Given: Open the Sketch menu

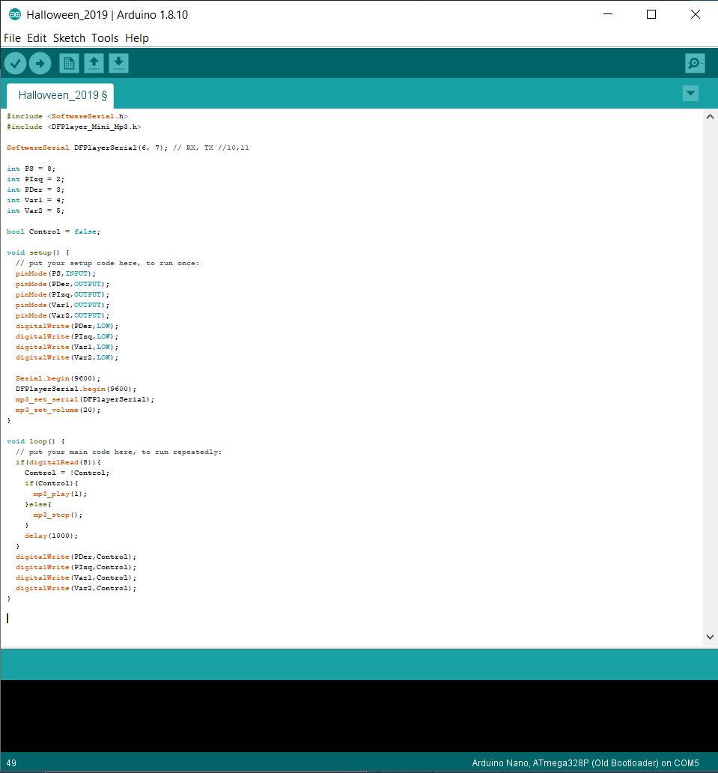Looking at the screenshot, I should [69, 38].
